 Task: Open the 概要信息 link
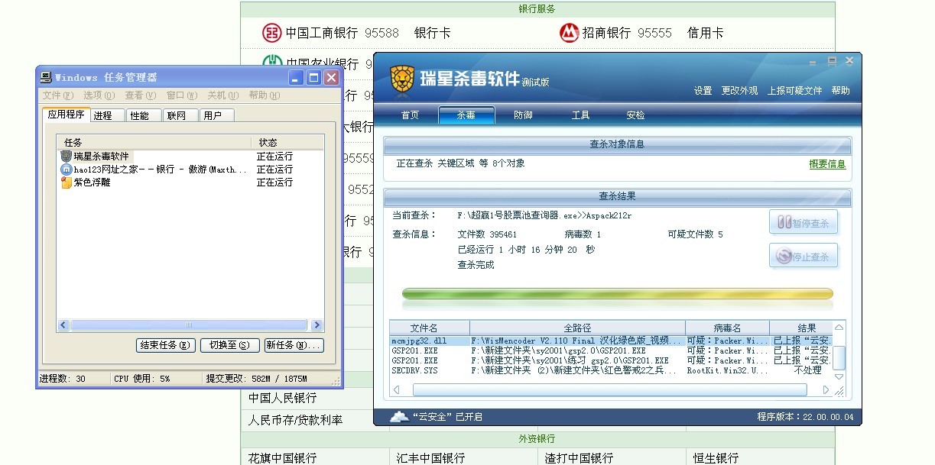tap(828, 164)
